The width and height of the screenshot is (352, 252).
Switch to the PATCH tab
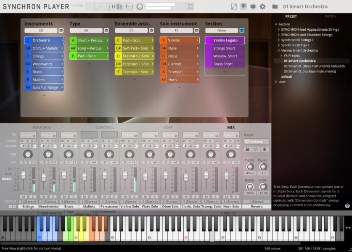coord(330,16)
